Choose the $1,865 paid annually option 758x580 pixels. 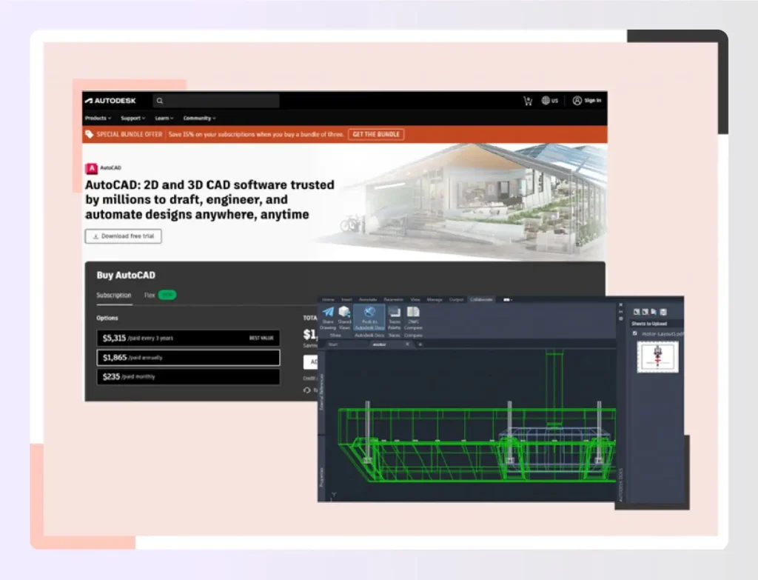(x=188, y=357)
